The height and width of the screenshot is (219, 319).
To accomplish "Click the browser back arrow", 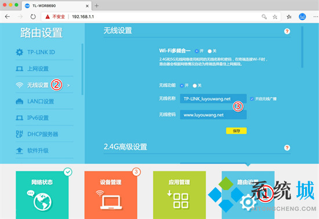I will tap(8, 16).
